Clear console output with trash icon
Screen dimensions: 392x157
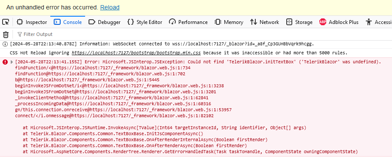pyautogui.click(x=6, y=34)
